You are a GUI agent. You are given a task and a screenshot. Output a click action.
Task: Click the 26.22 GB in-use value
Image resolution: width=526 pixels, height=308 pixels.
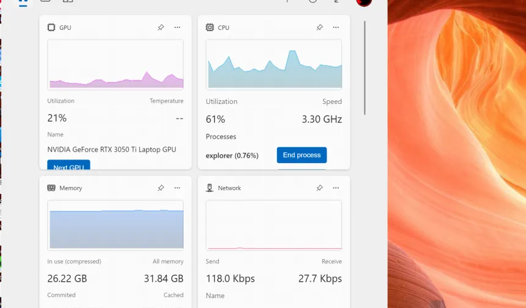coord(67,279)
